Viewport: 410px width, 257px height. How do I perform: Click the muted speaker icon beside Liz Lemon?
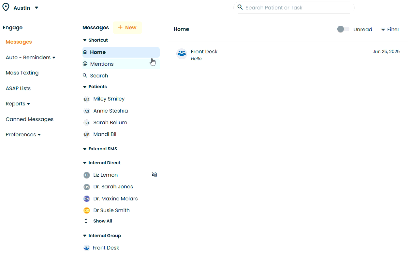click(x=154, y=175)
